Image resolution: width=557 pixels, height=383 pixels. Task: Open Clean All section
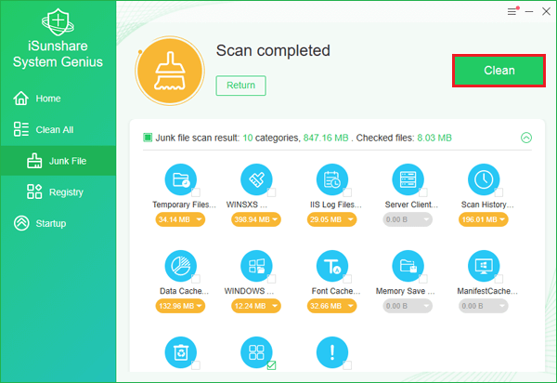[58, 130]
